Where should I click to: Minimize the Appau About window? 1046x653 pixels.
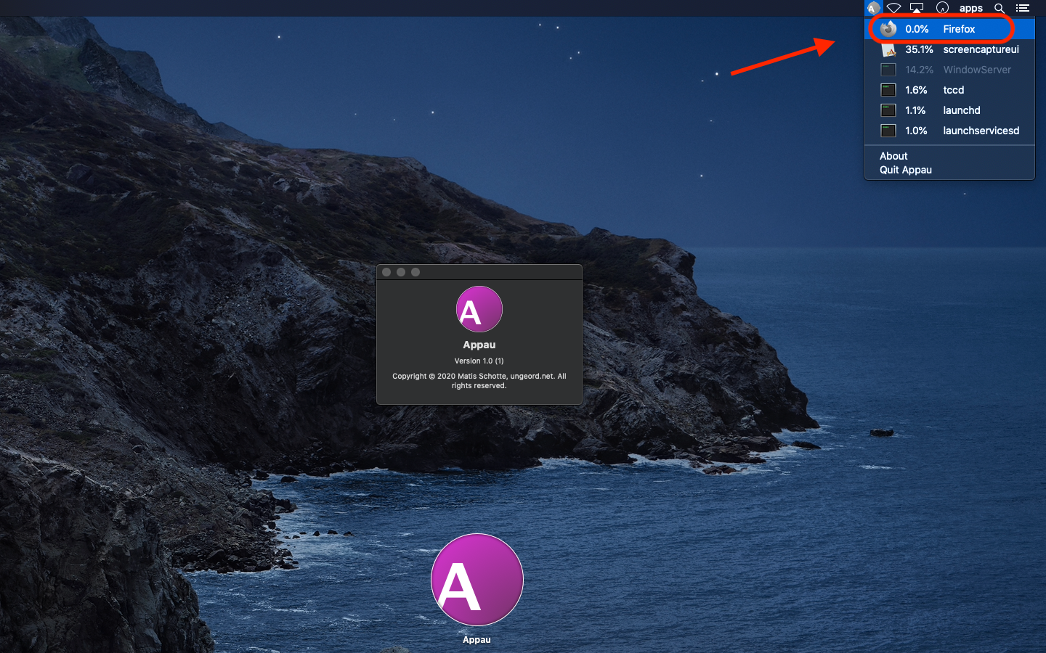pos(401,272)
